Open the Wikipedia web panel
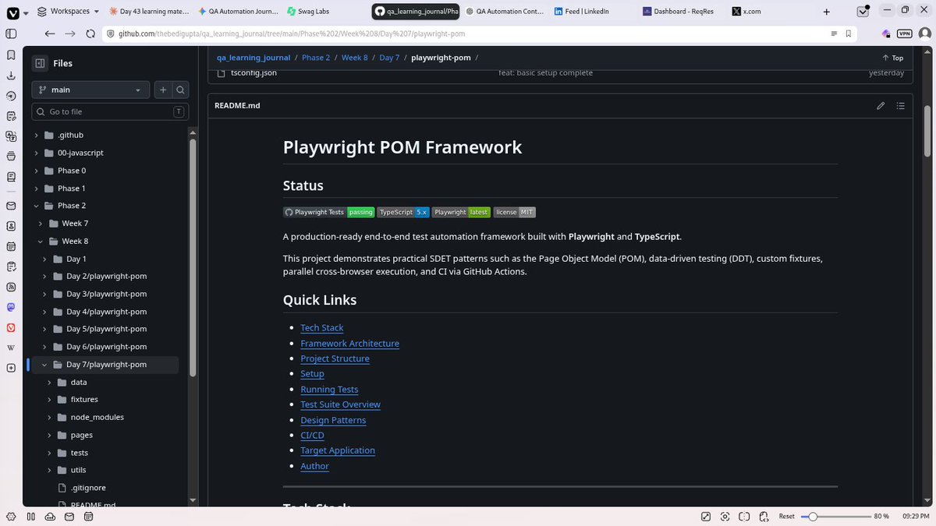The width and height of the screenshot is (936, 526). 11,348
